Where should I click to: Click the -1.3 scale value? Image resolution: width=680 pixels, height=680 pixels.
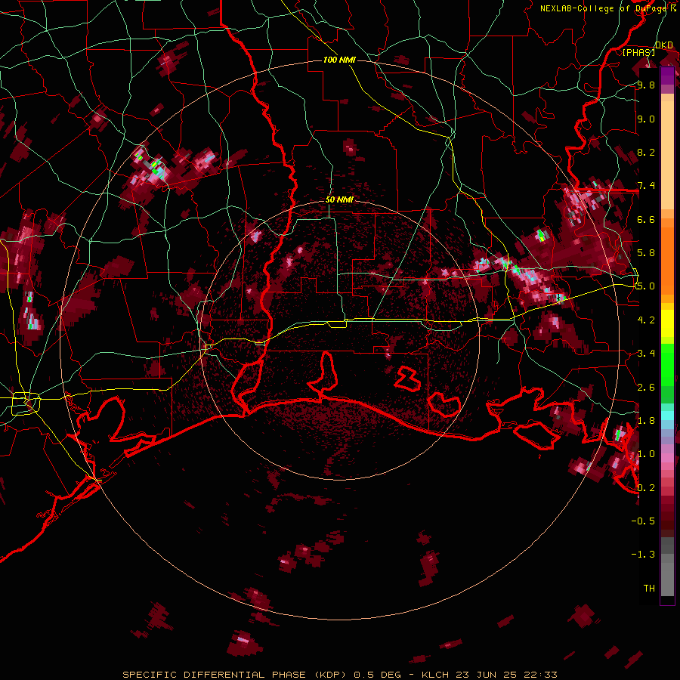pyautogui.click(x=643, y=555)
